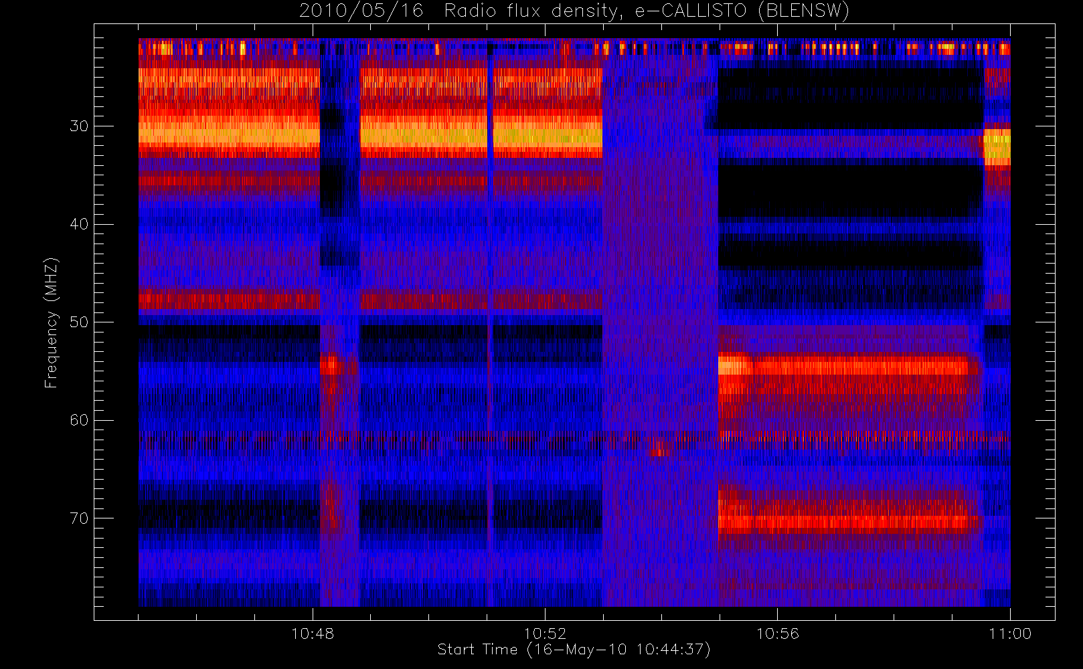Click the 70 frequency tick label
The width and height of the screenshot is (1083, 669).
tap(79, 518)
